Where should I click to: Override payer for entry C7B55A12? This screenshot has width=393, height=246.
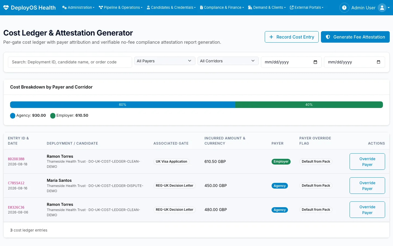click(367, 186)
